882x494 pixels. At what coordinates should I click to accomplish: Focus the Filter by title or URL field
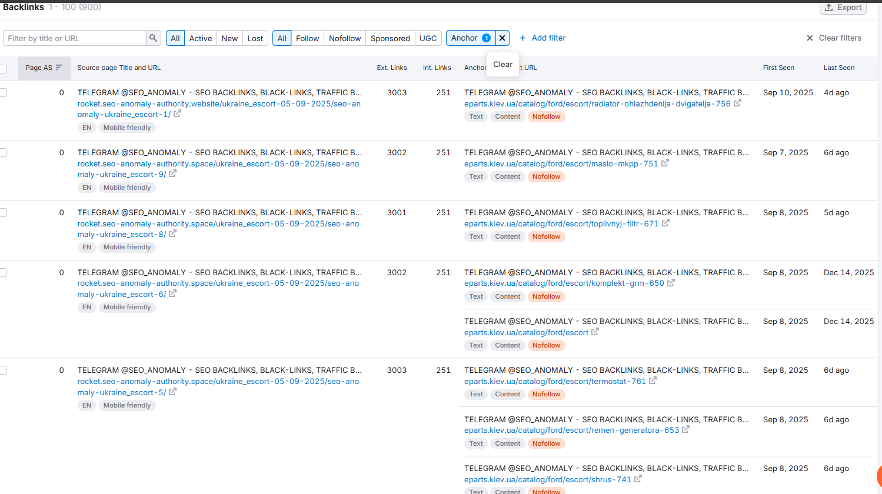click(x=75, y=38)
